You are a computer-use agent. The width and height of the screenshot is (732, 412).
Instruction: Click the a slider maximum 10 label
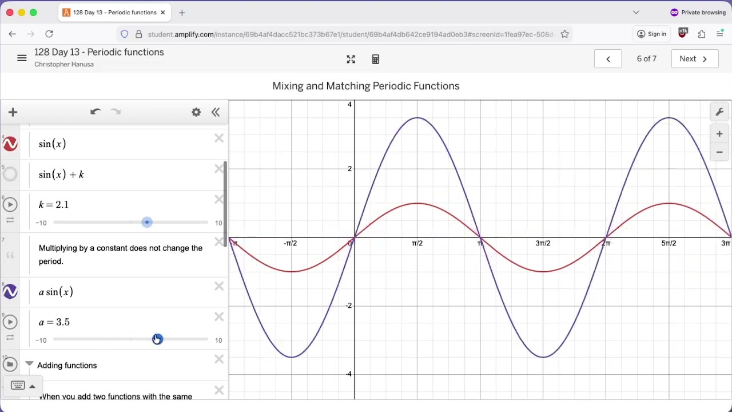coord(218,340)
